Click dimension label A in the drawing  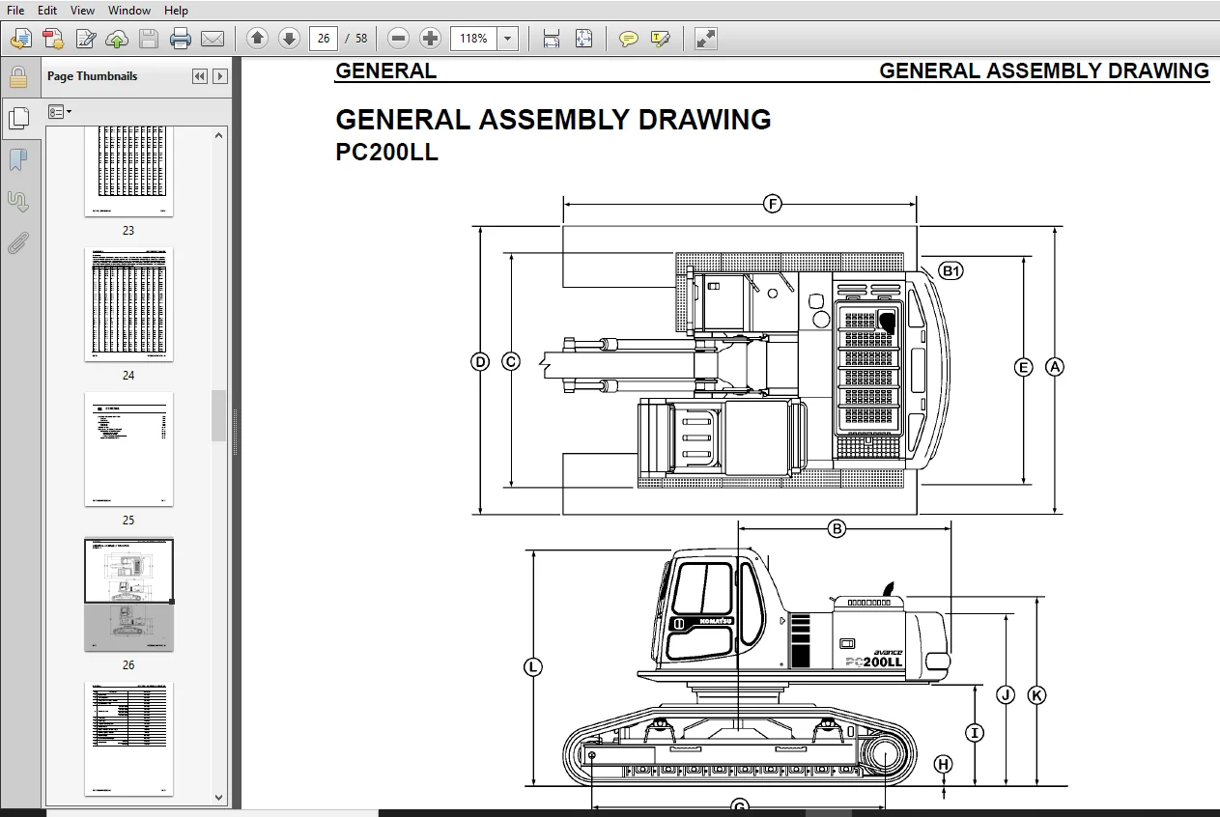(1055, 367)
